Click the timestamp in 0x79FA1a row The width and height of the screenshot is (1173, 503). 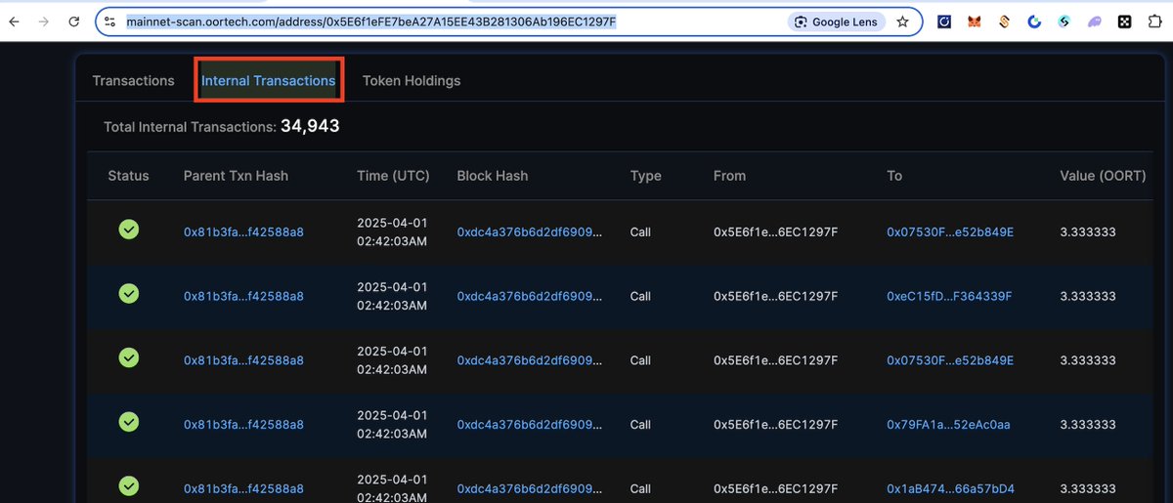392,425
